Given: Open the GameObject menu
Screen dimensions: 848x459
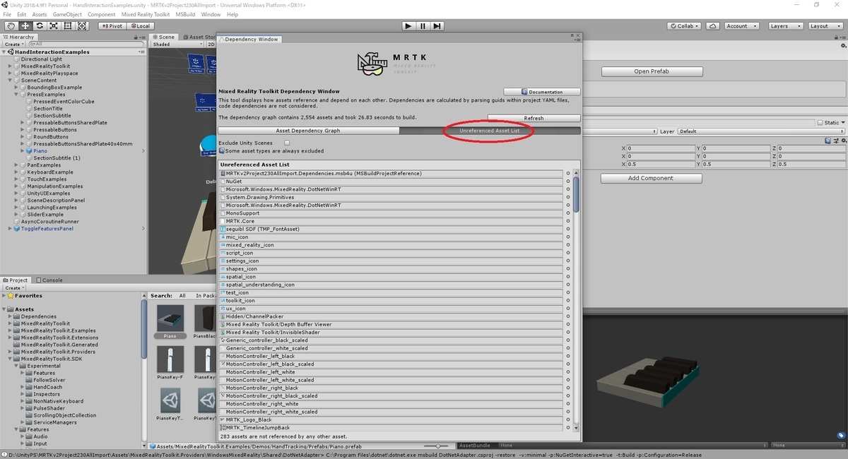Looking at the screenshot, I should 67,14.
